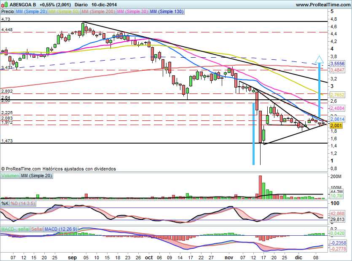Select the MM (Simple 200) label
Screen dimensions: 352x261
tap(98, 11)
